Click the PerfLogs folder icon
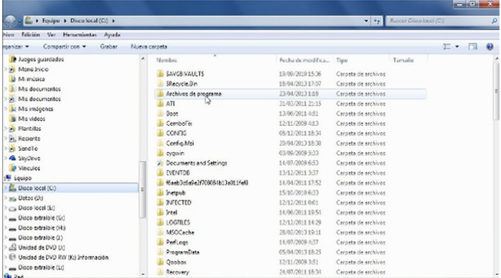The image size is (501, 278). (160, 242)
